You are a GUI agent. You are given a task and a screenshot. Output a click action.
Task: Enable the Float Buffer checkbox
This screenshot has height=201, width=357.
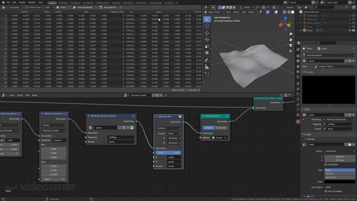pos(326,164)
